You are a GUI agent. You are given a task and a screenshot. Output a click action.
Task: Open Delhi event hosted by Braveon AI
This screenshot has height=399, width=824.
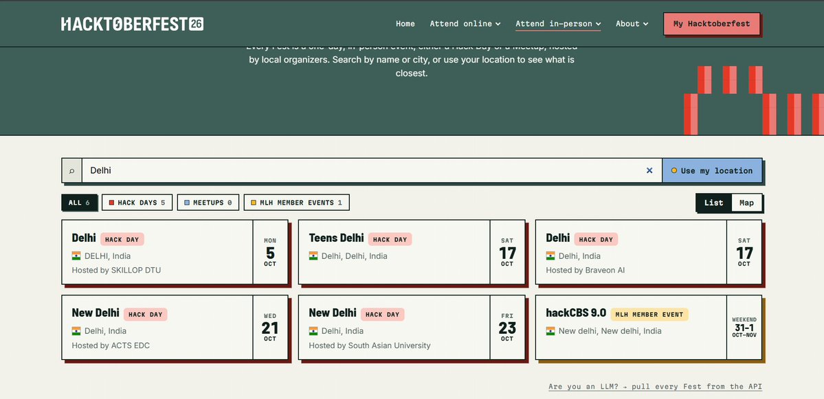point(649,252)
